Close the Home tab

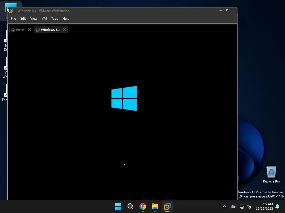tap(30, 29)
